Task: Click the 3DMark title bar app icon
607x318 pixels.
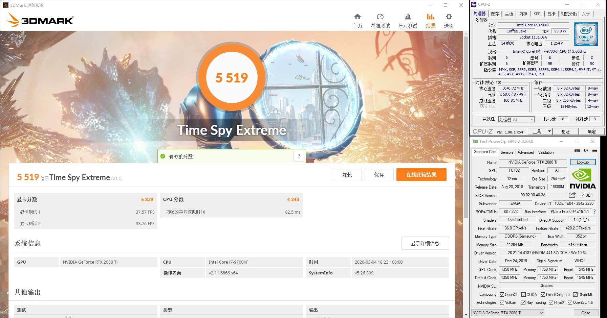Action: point(5,5)
